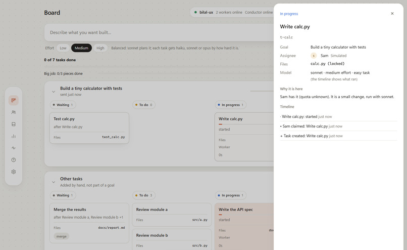This screenshot has height=250, width=407.
Task: Select Waiting column in calculator goal
Action: [x=63, y=105]
